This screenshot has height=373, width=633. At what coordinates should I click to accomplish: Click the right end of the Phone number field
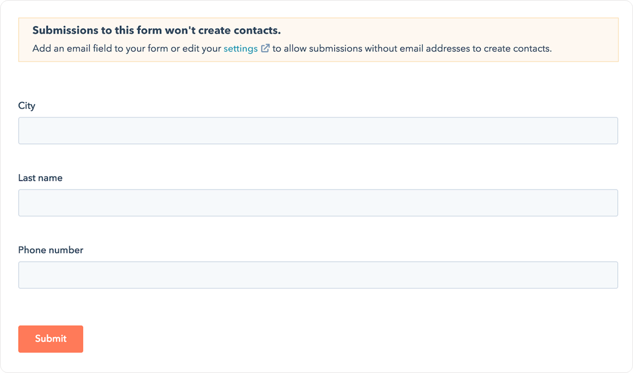pyautogui.click(x=606, y=275)
